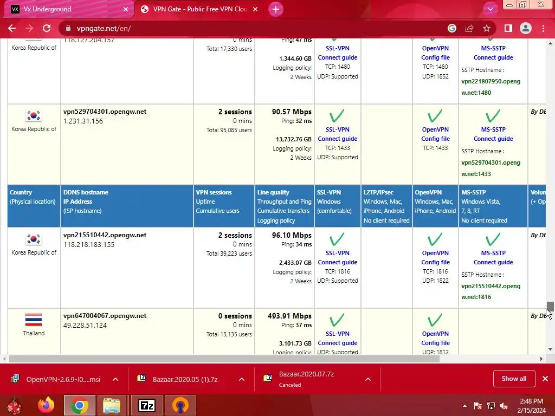Screen dimensions: 555x416
Task: Close the downloads bar
Action: point(545,379)
